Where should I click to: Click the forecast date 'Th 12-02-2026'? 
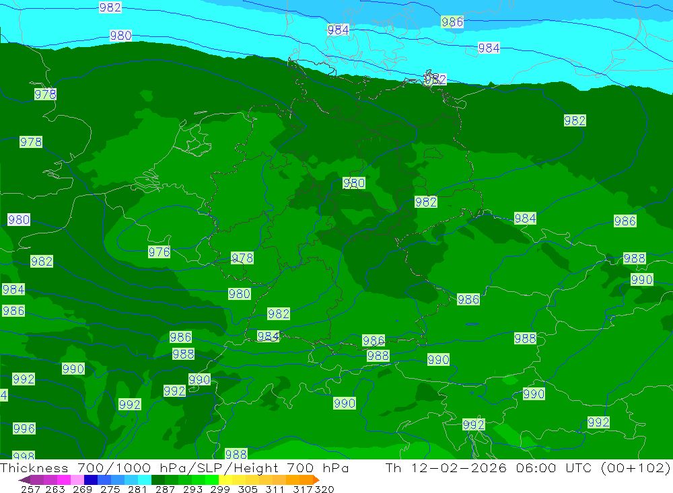click(x=446, y=467)
